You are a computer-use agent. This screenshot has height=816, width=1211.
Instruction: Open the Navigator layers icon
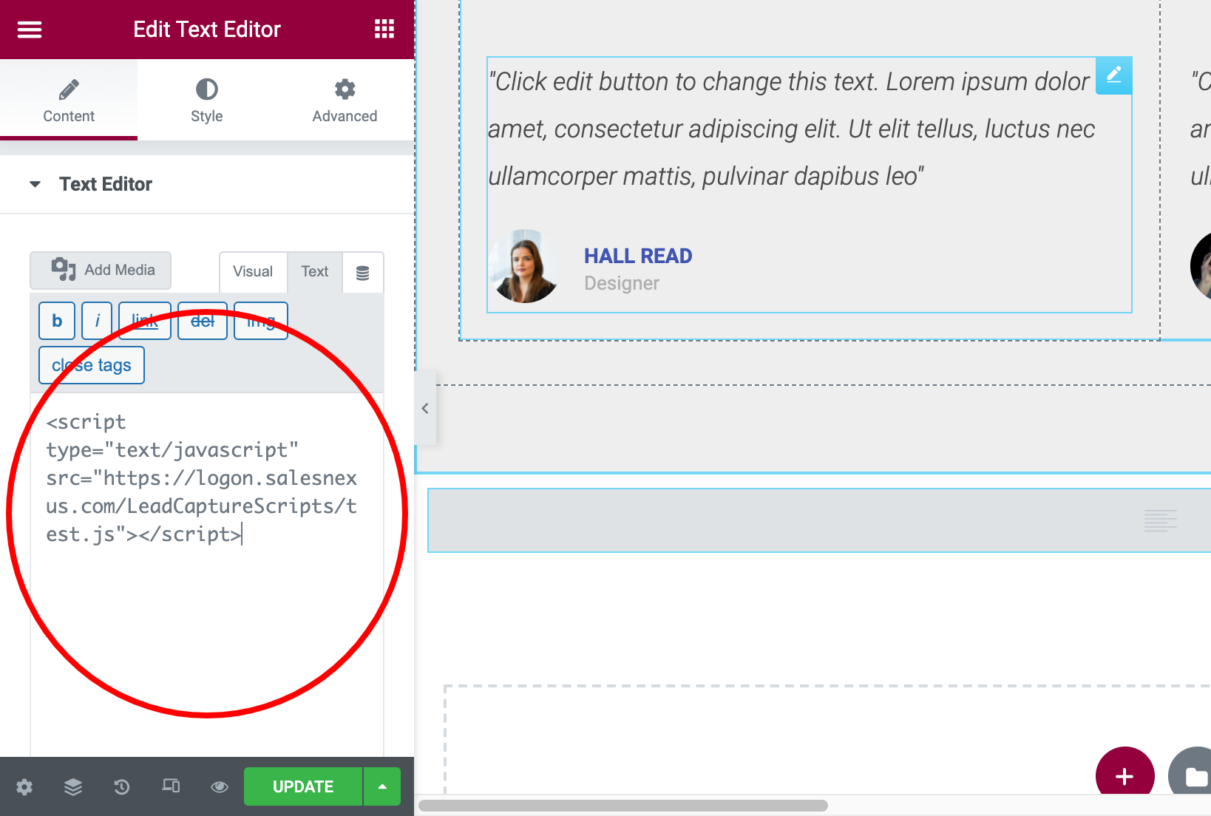(x=73, y=787)
